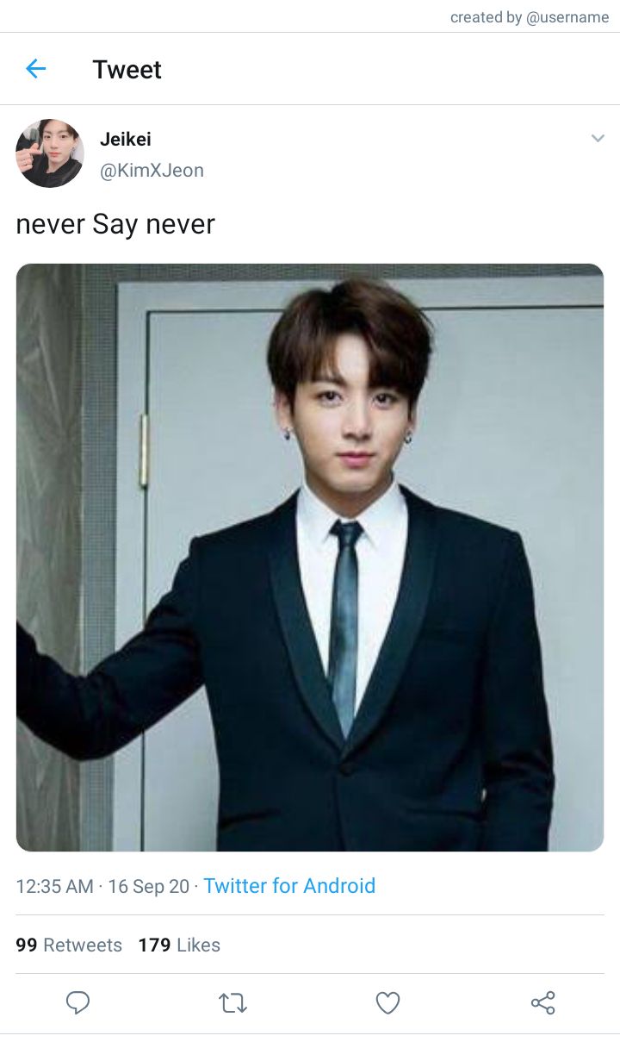Click the Retweets label text

83,945
